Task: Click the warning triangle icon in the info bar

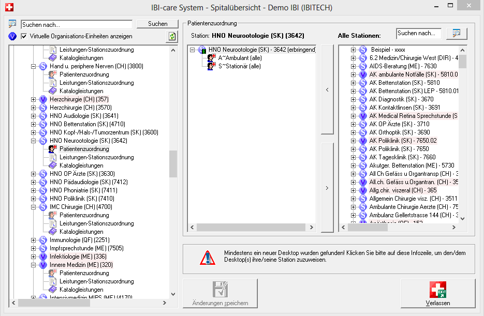Action: pyautogui.click(x=208, y=257)
